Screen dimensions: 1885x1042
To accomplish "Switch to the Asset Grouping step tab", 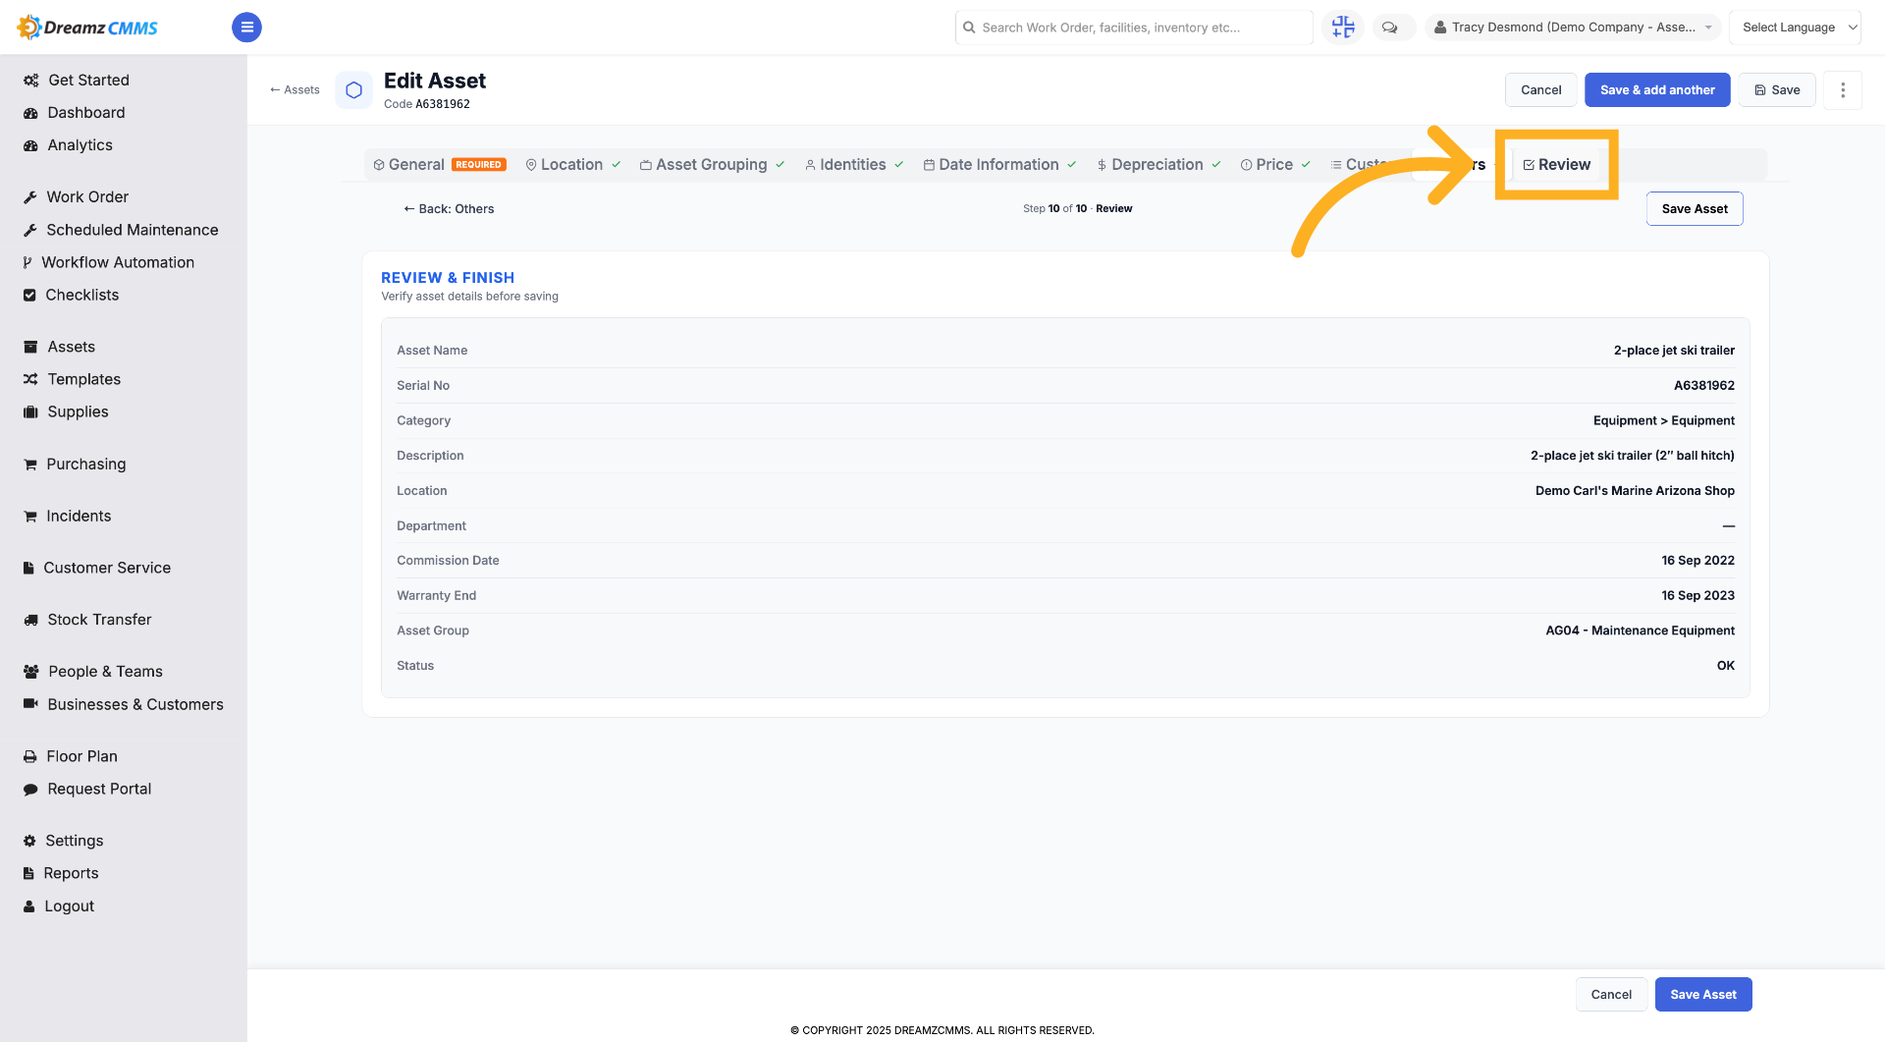I will (x=712, y=164).
